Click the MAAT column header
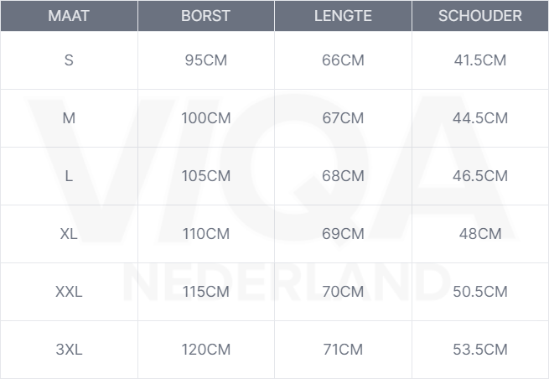Image resolution: width=549 pixels, height=379 pixels. coord(69,16)
